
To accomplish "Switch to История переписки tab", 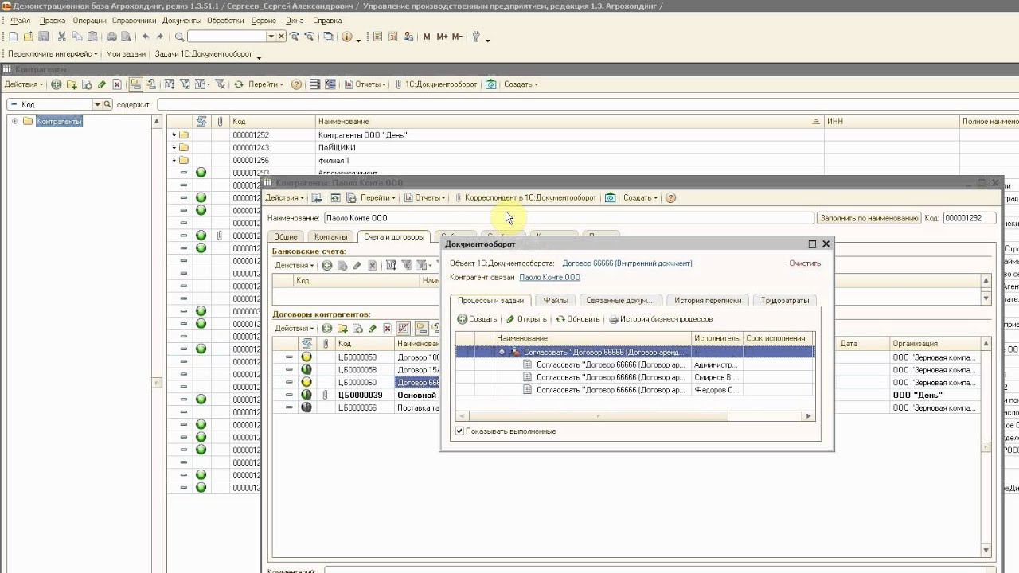I will pos(708,300).
